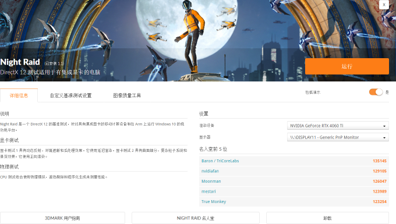396x224 pixels.
Task: Click score 123989 next to mestari
Action: click(x=380, y=191)
